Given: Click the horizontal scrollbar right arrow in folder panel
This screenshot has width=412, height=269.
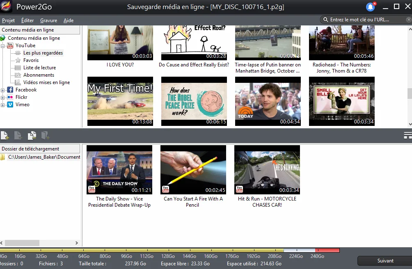Looking at the screenshot, I should pos(77,243).
